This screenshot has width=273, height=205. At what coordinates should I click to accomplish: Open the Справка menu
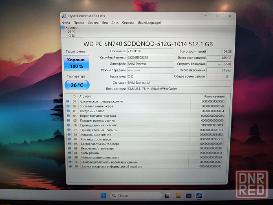(128, 23)
